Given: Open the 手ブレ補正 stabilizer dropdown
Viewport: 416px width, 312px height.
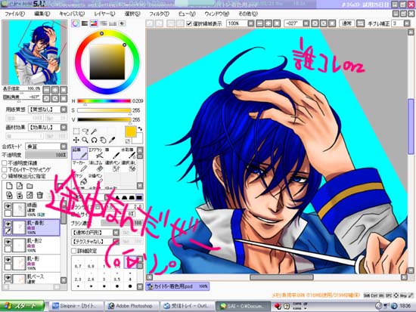Looking at the screenshot, I should pos(407,23).
